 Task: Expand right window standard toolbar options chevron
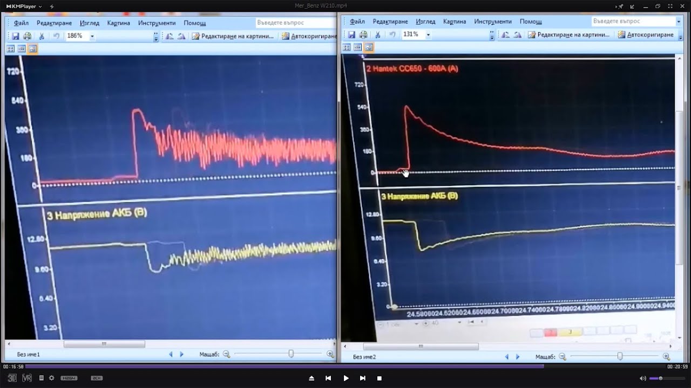pos(492,34)
